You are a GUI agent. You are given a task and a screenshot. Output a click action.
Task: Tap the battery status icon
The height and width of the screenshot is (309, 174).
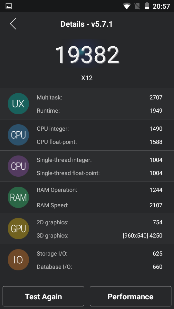click(x=147, y=6)
